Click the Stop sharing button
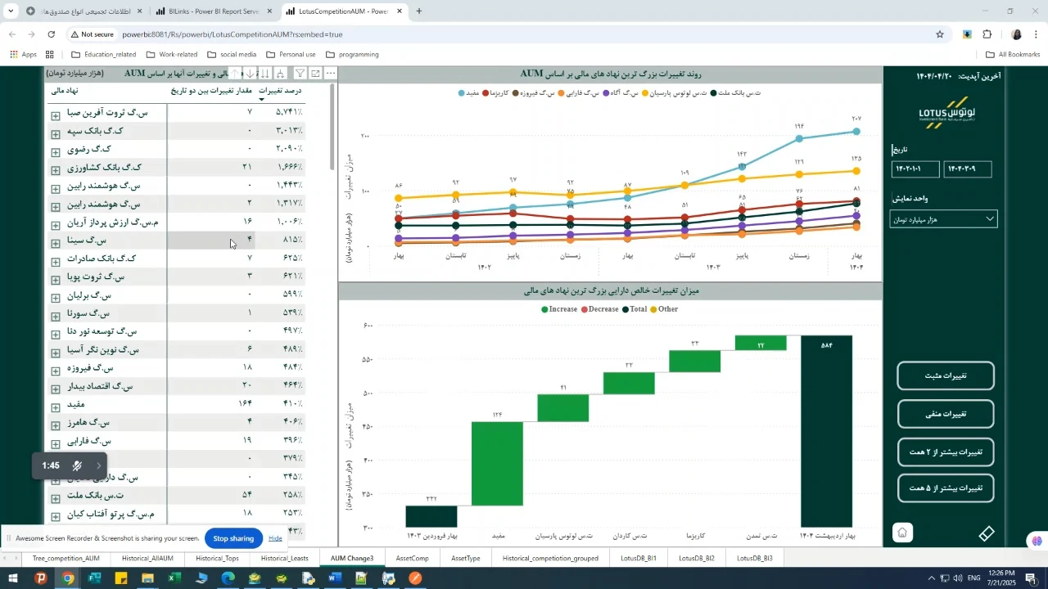The height and width of the screenshot is (589, 1048). click(x=233, y=538)
